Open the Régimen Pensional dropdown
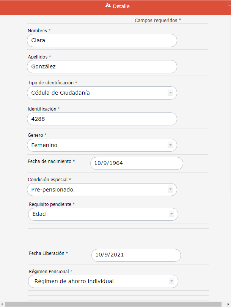Image resolution: width=231 pixels, height=307 pixels. pos(171,282)
